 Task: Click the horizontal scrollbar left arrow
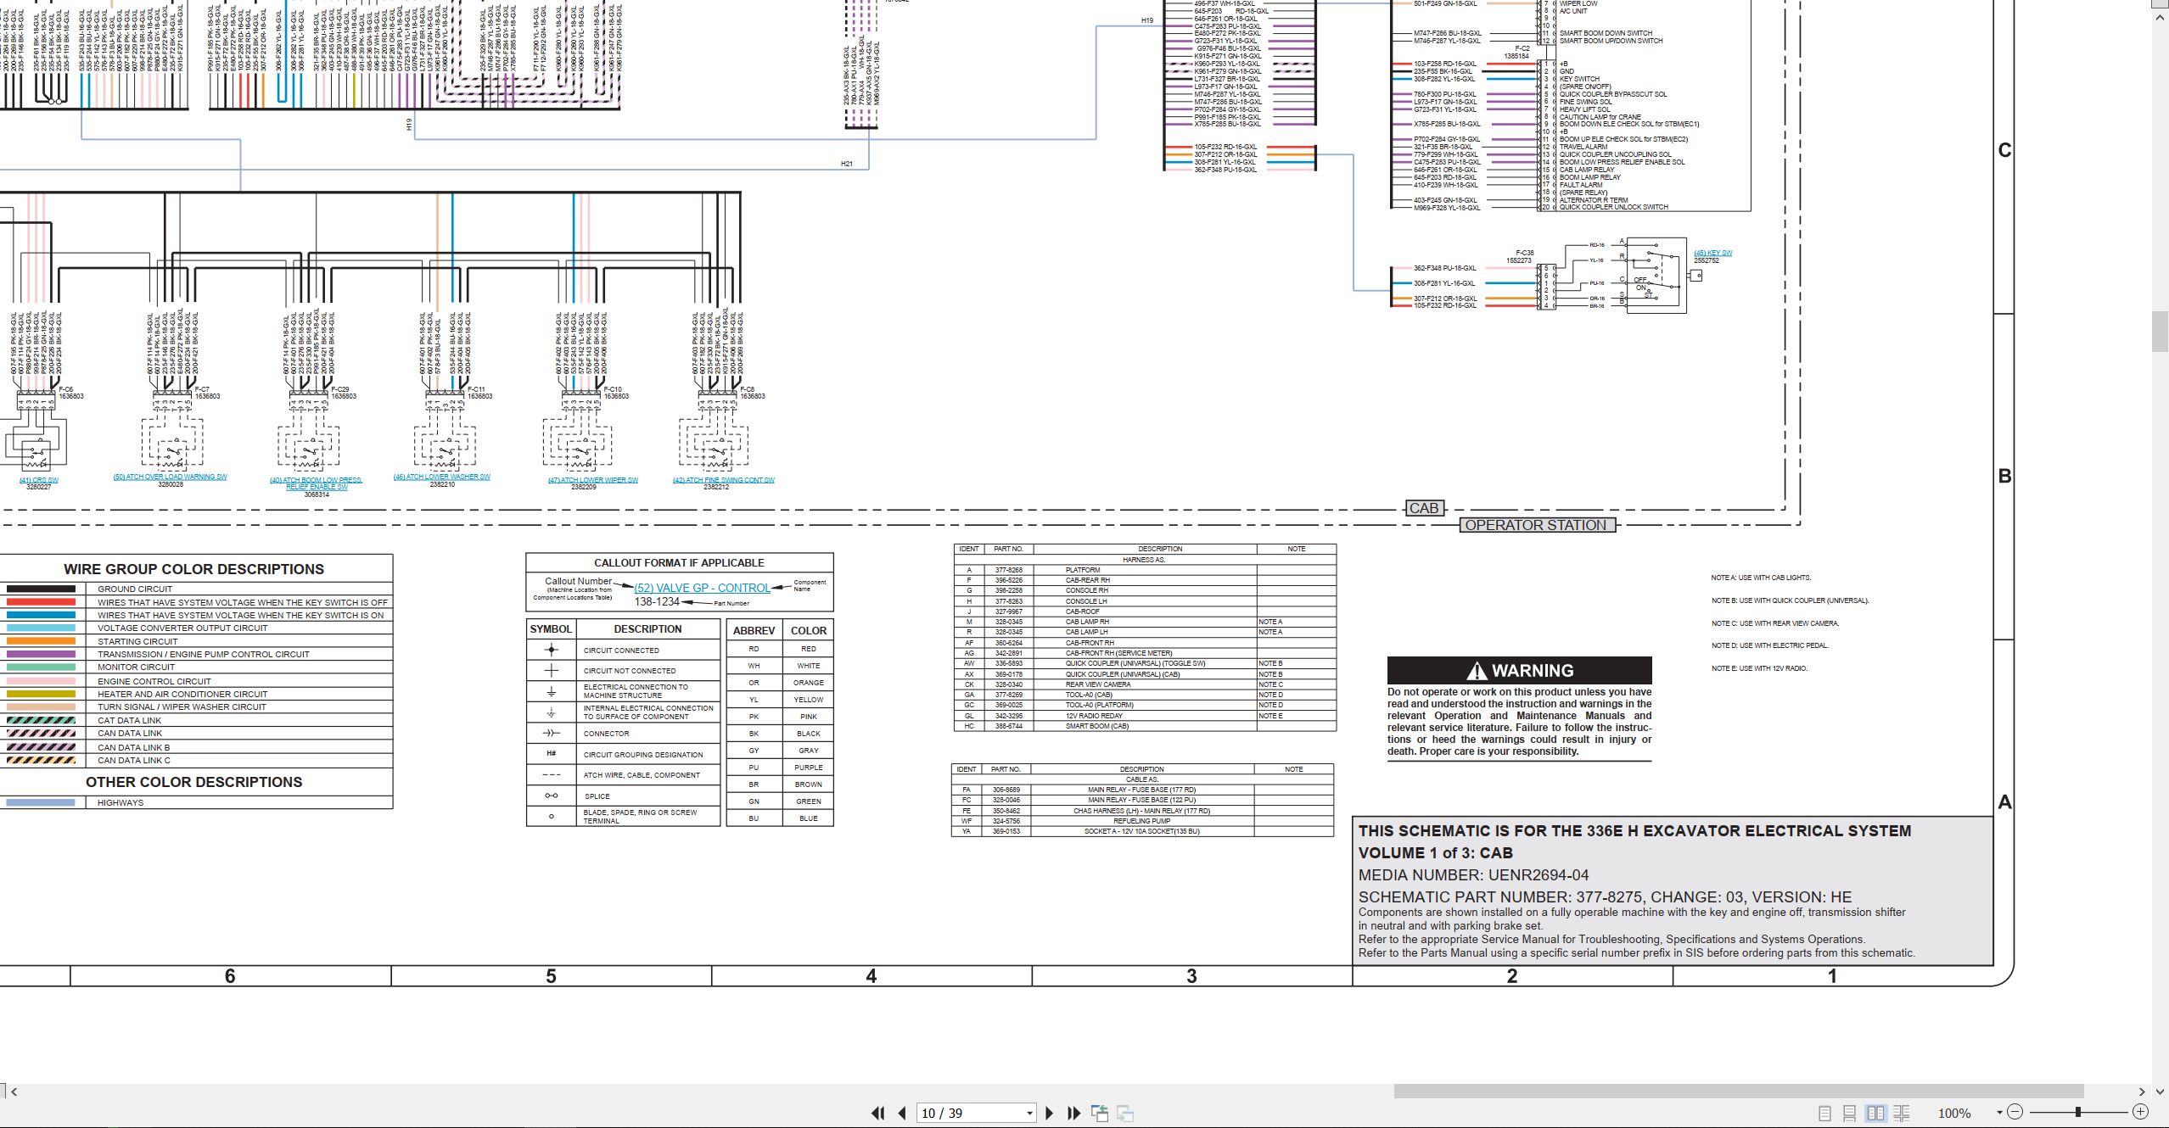click(x=14, y=1092)
